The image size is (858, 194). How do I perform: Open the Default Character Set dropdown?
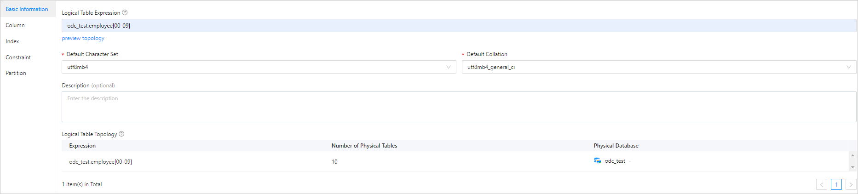click(259, 67)
